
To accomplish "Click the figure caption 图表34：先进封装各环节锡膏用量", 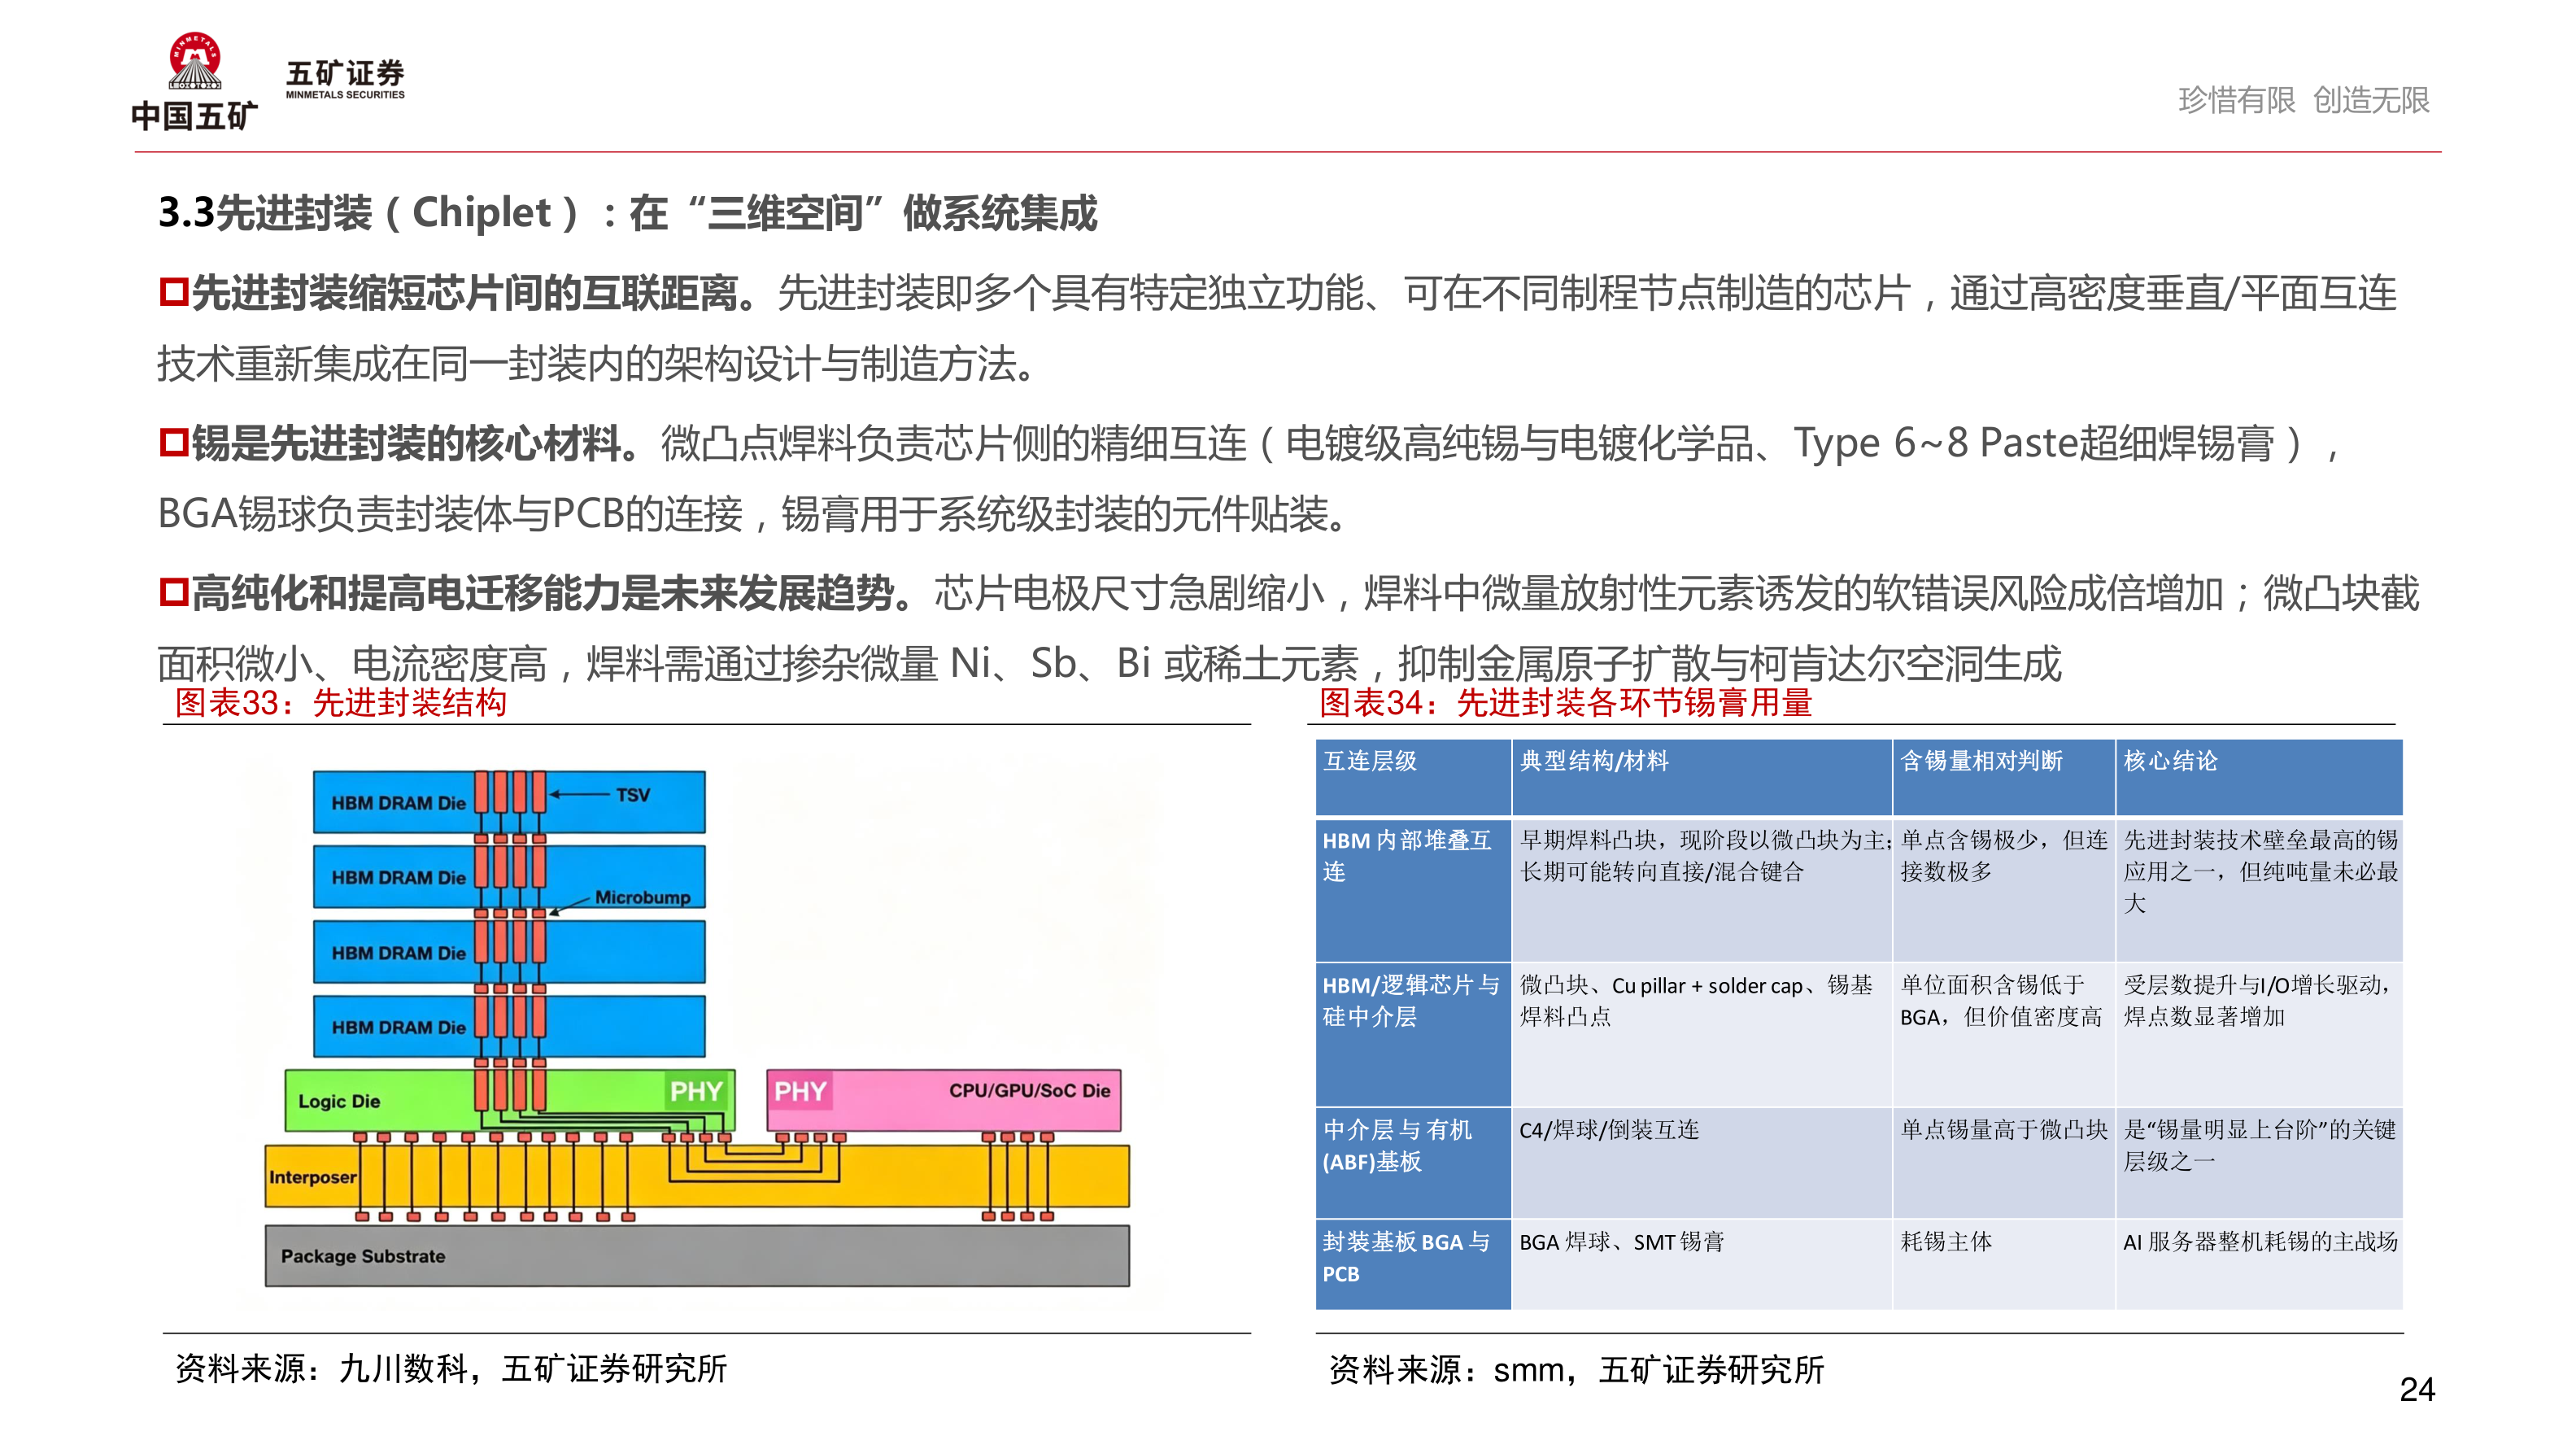I will [x=1566, y=703].
